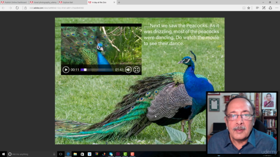Open a new browser tab
Viewport: 280px width, 157px height.
click(119, 2)
